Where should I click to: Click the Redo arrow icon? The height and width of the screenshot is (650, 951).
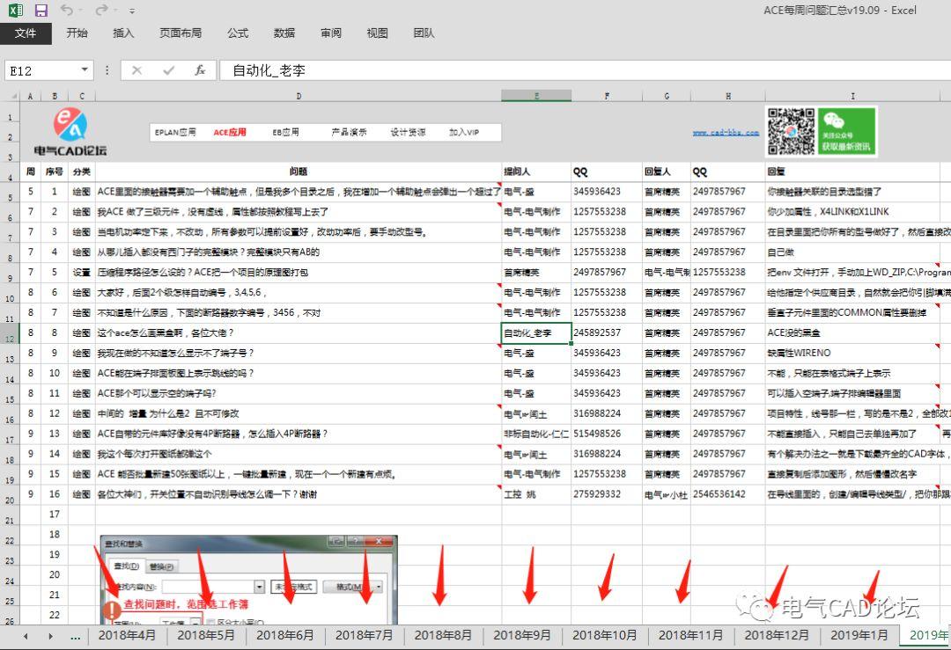[x=101, y=11]
